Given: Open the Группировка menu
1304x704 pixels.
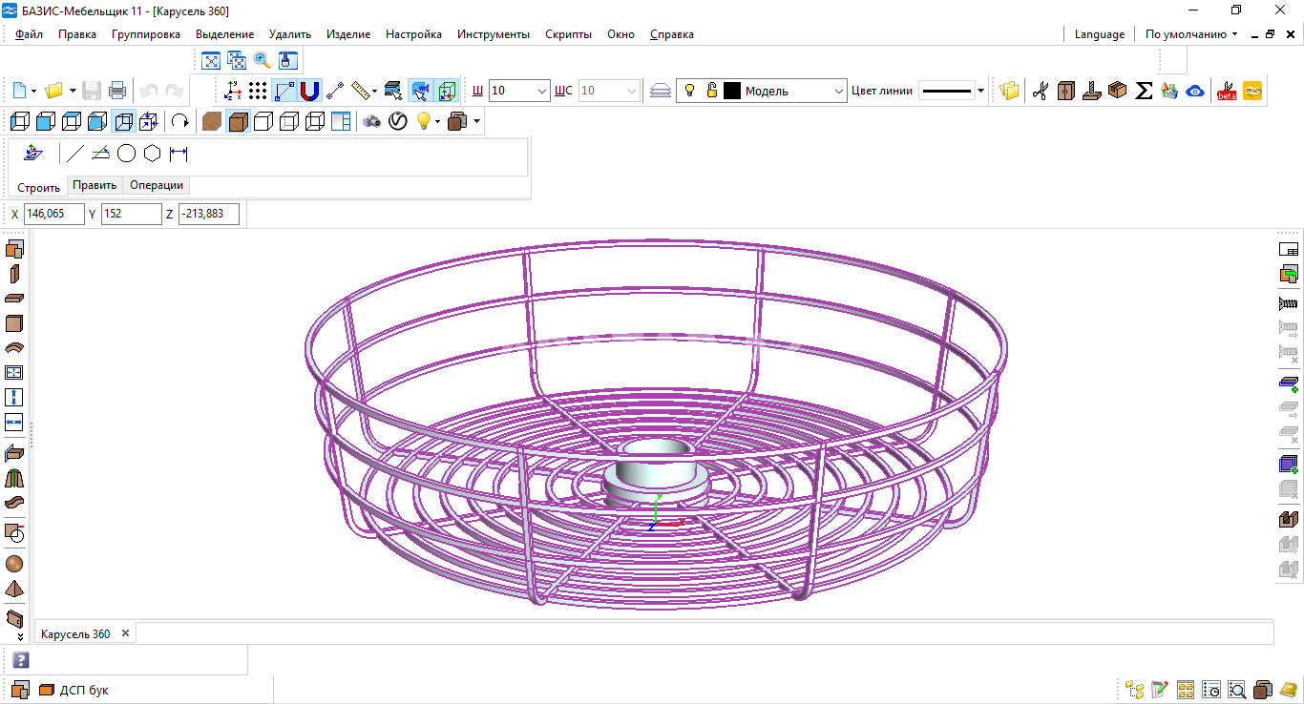Looking at the screenshot, I should 146,34.
